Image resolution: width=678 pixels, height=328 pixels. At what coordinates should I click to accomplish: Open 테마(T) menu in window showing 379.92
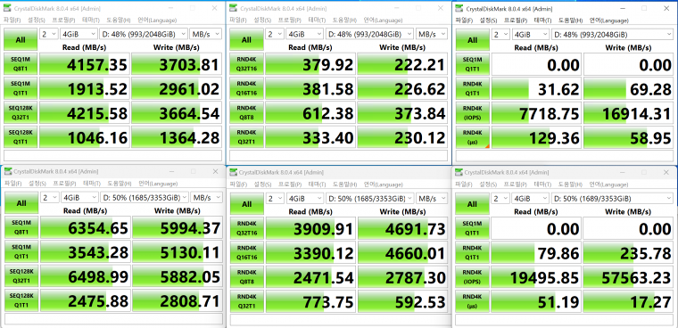click(x=317, y=20)
